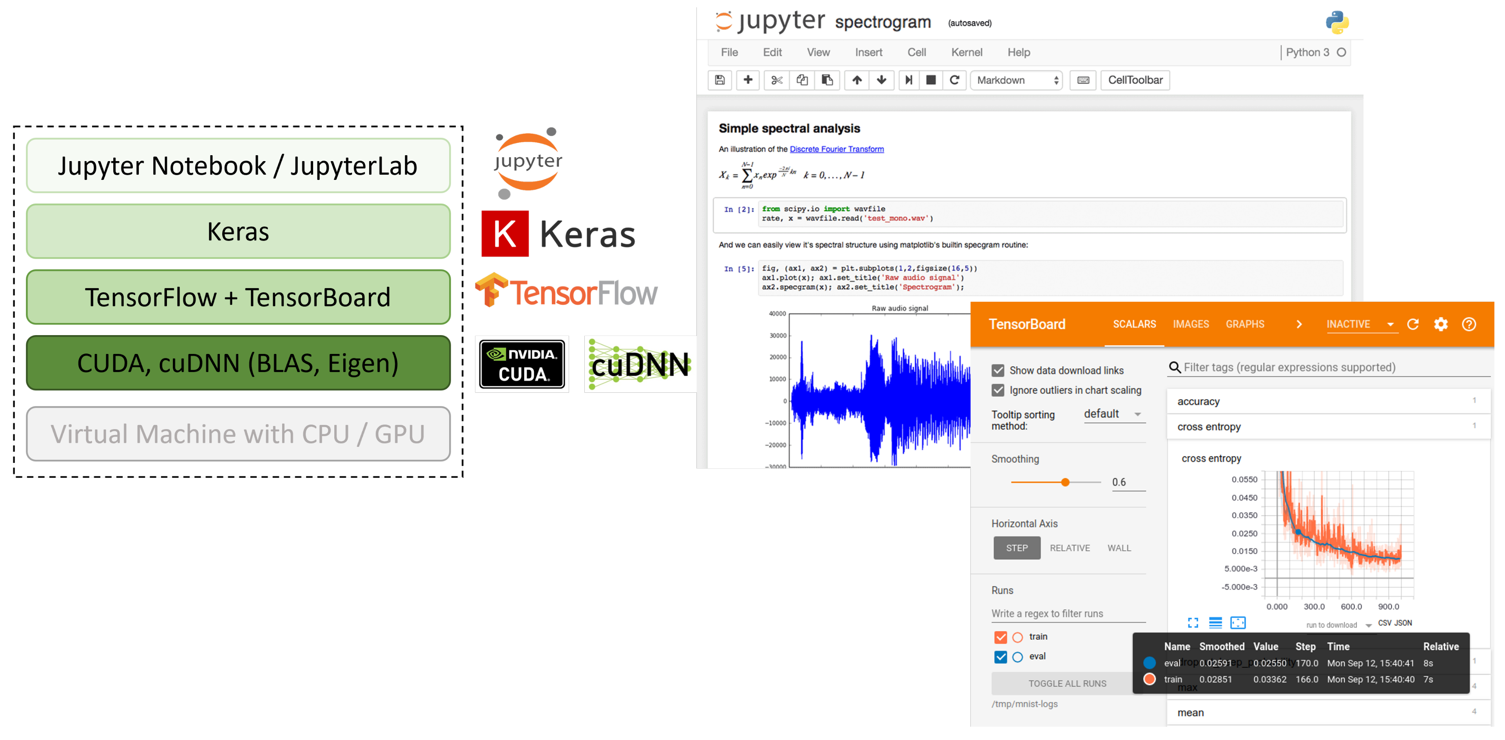Screen dimensions: 1505x740
Task: Click the restart kernel circular arrow
Action: click(954, 80)
